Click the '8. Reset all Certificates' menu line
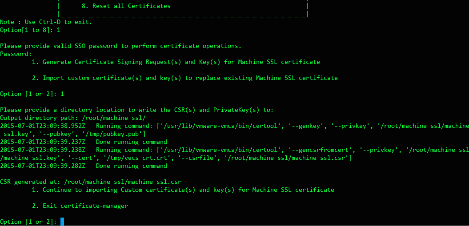Screen dimensions: 469x226 click(x=126, y=6)
